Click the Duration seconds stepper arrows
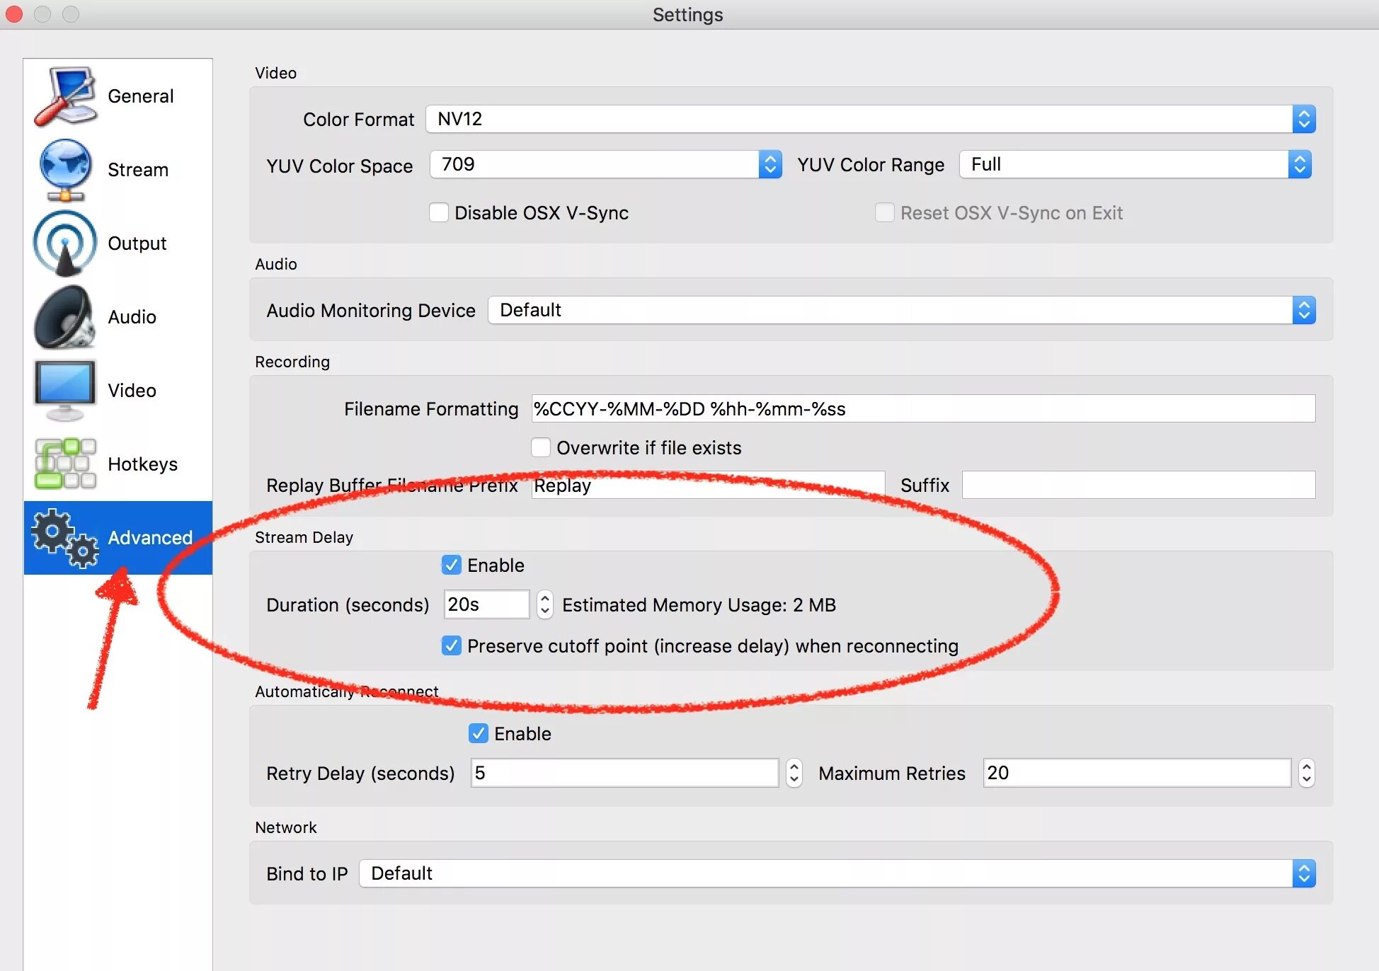 click(x=544, y=604)
